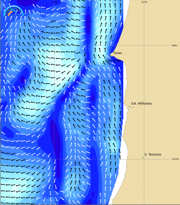Click the grid intersection of 9.2°W and 37.5°N
The width and height of the screenshot is (180, 205).
tap(54, 159)
